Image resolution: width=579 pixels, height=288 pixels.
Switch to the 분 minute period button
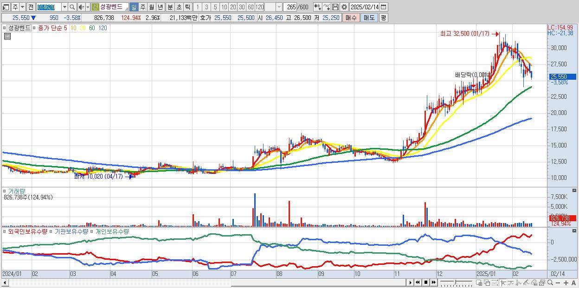click(170, 7)
